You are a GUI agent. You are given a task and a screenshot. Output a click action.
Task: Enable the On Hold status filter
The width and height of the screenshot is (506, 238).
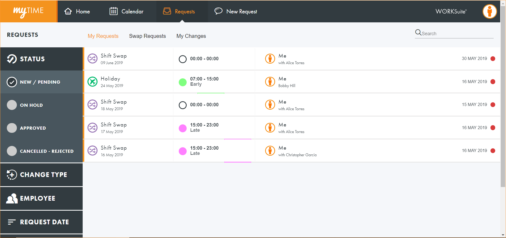pyautogui.click(x=42, y=105)
